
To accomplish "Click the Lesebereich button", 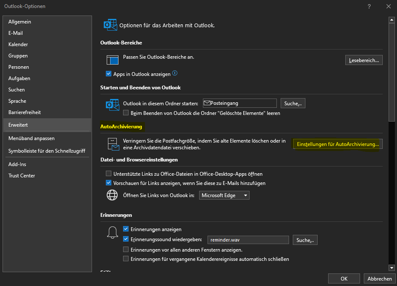I will point(364,60).
